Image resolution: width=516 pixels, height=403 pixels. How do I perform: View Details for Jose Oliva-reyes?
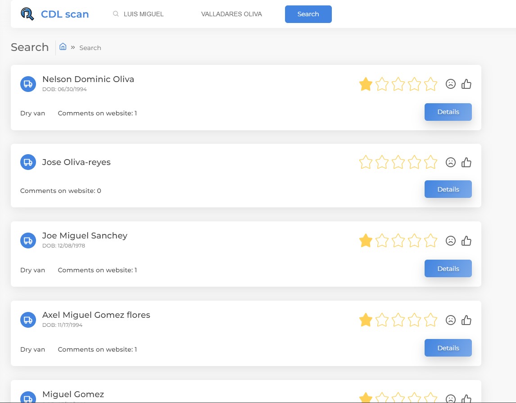448,189
